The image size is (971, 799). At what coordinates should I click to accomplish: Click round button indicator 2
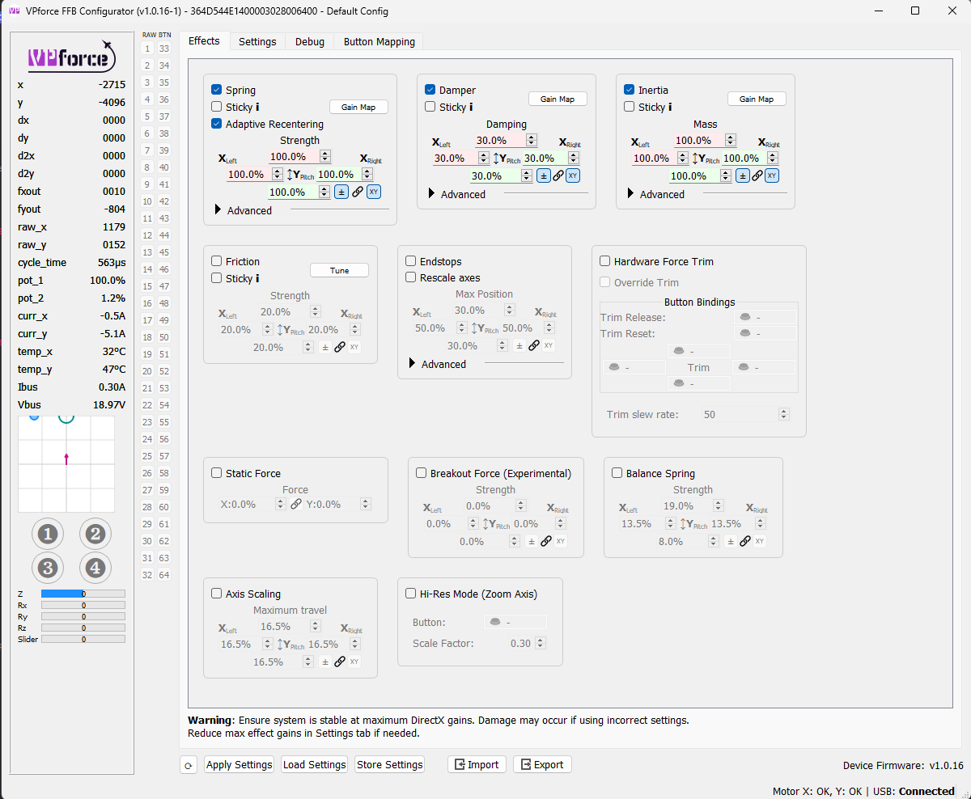click(x=95, y=534)
